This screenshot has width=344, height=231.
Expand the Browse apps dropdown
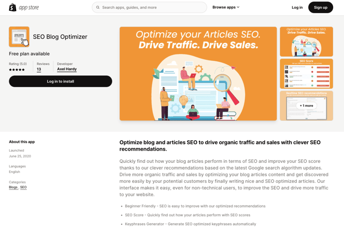click(226, 7)
